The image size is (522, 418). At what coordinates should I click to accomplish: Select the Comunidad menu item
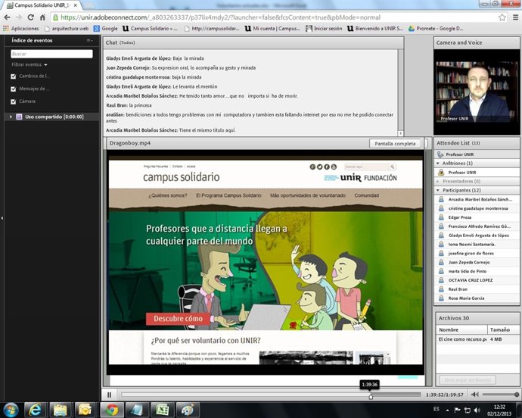(367, 195)
